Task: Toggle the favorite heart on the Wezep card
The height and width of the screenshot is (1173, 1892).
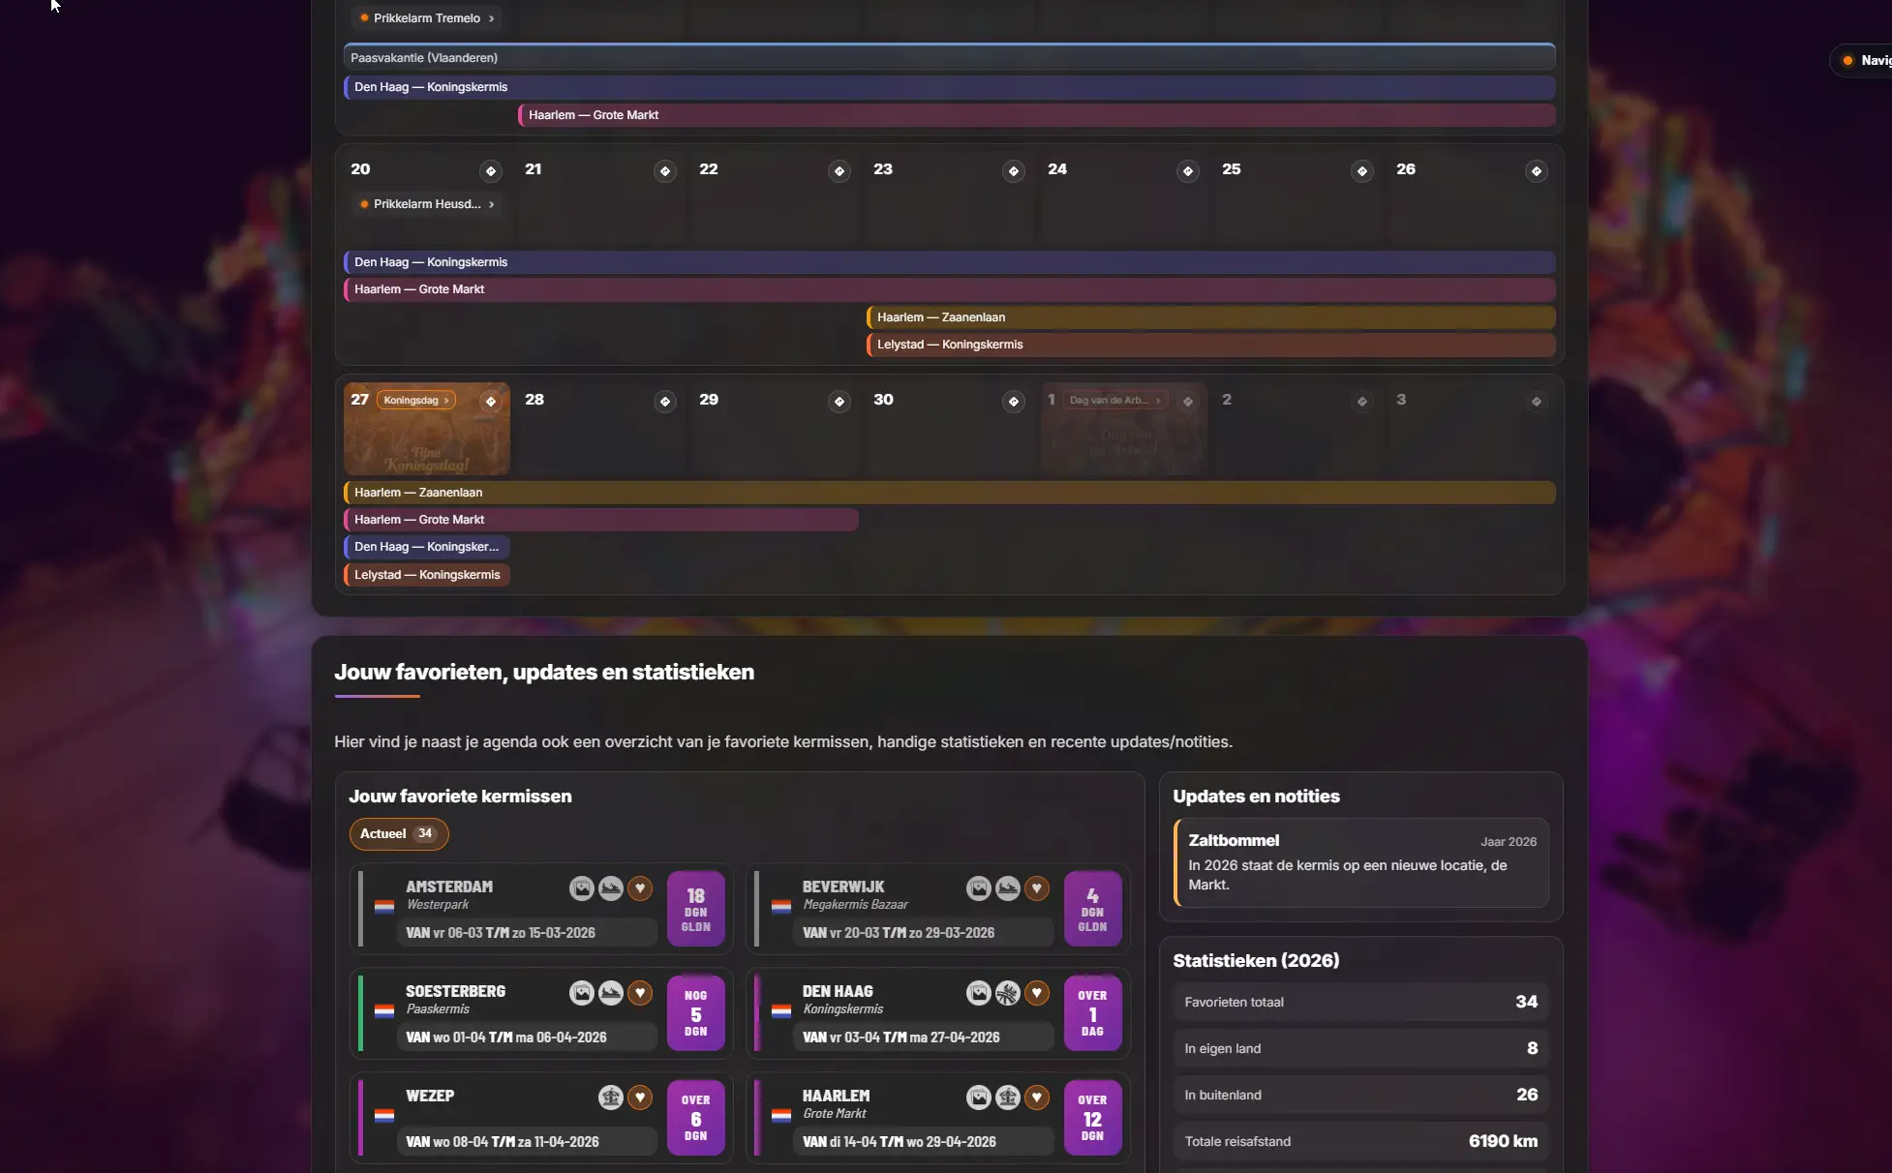Action: 639,1098
